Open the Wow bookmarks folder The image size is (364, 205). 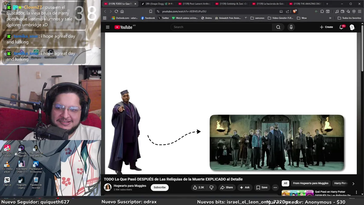tap(301, 18)
